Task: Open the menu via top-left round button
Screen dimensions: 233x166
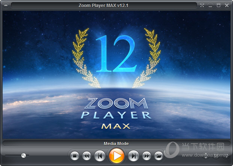Action: pos(6,6)
